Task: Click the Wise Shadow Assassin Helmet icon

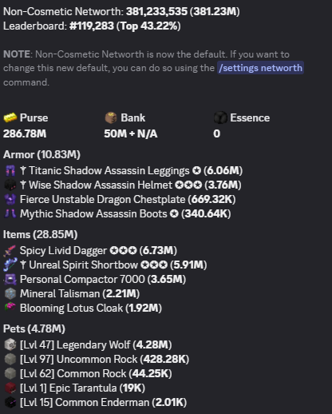Action: pyautogui.click(x=10, y=185)
